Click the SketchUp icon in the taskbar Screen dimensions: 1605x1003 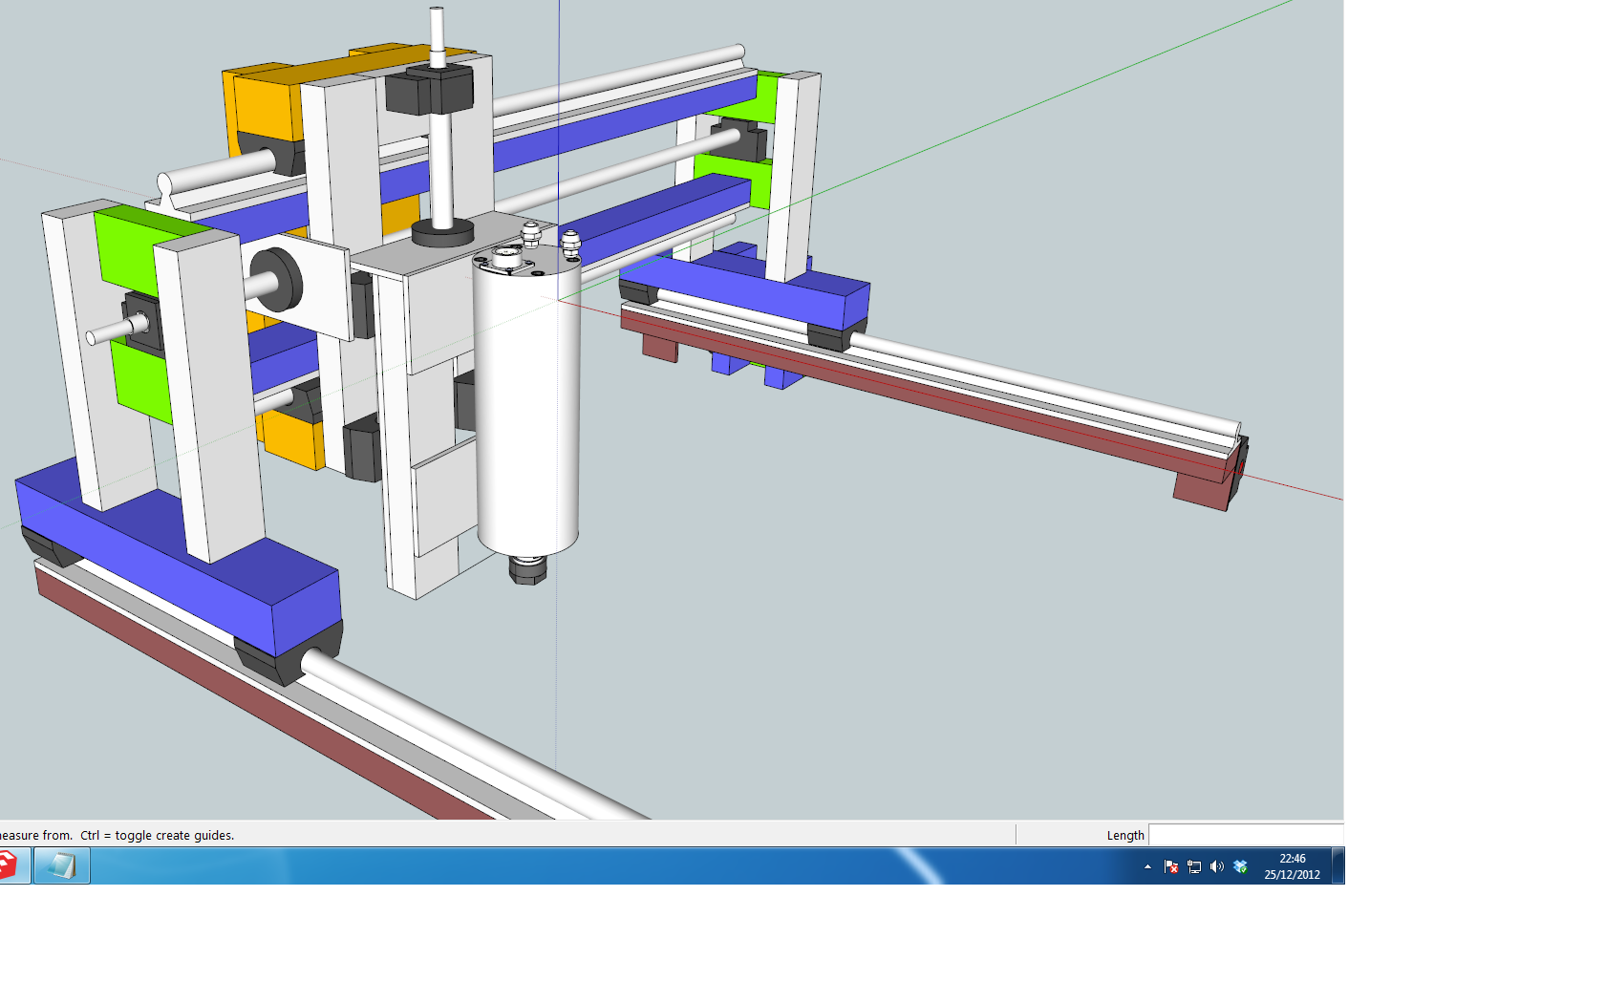8,865
